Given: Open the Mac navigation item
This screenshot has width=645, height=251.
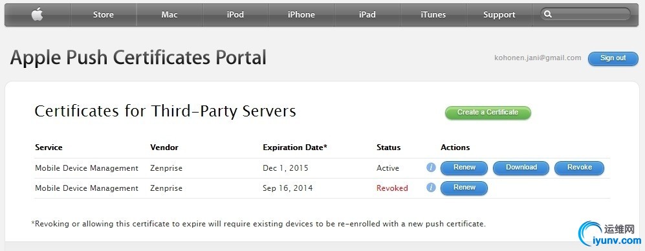Looking at the screenshot, I should pos(169,14).
